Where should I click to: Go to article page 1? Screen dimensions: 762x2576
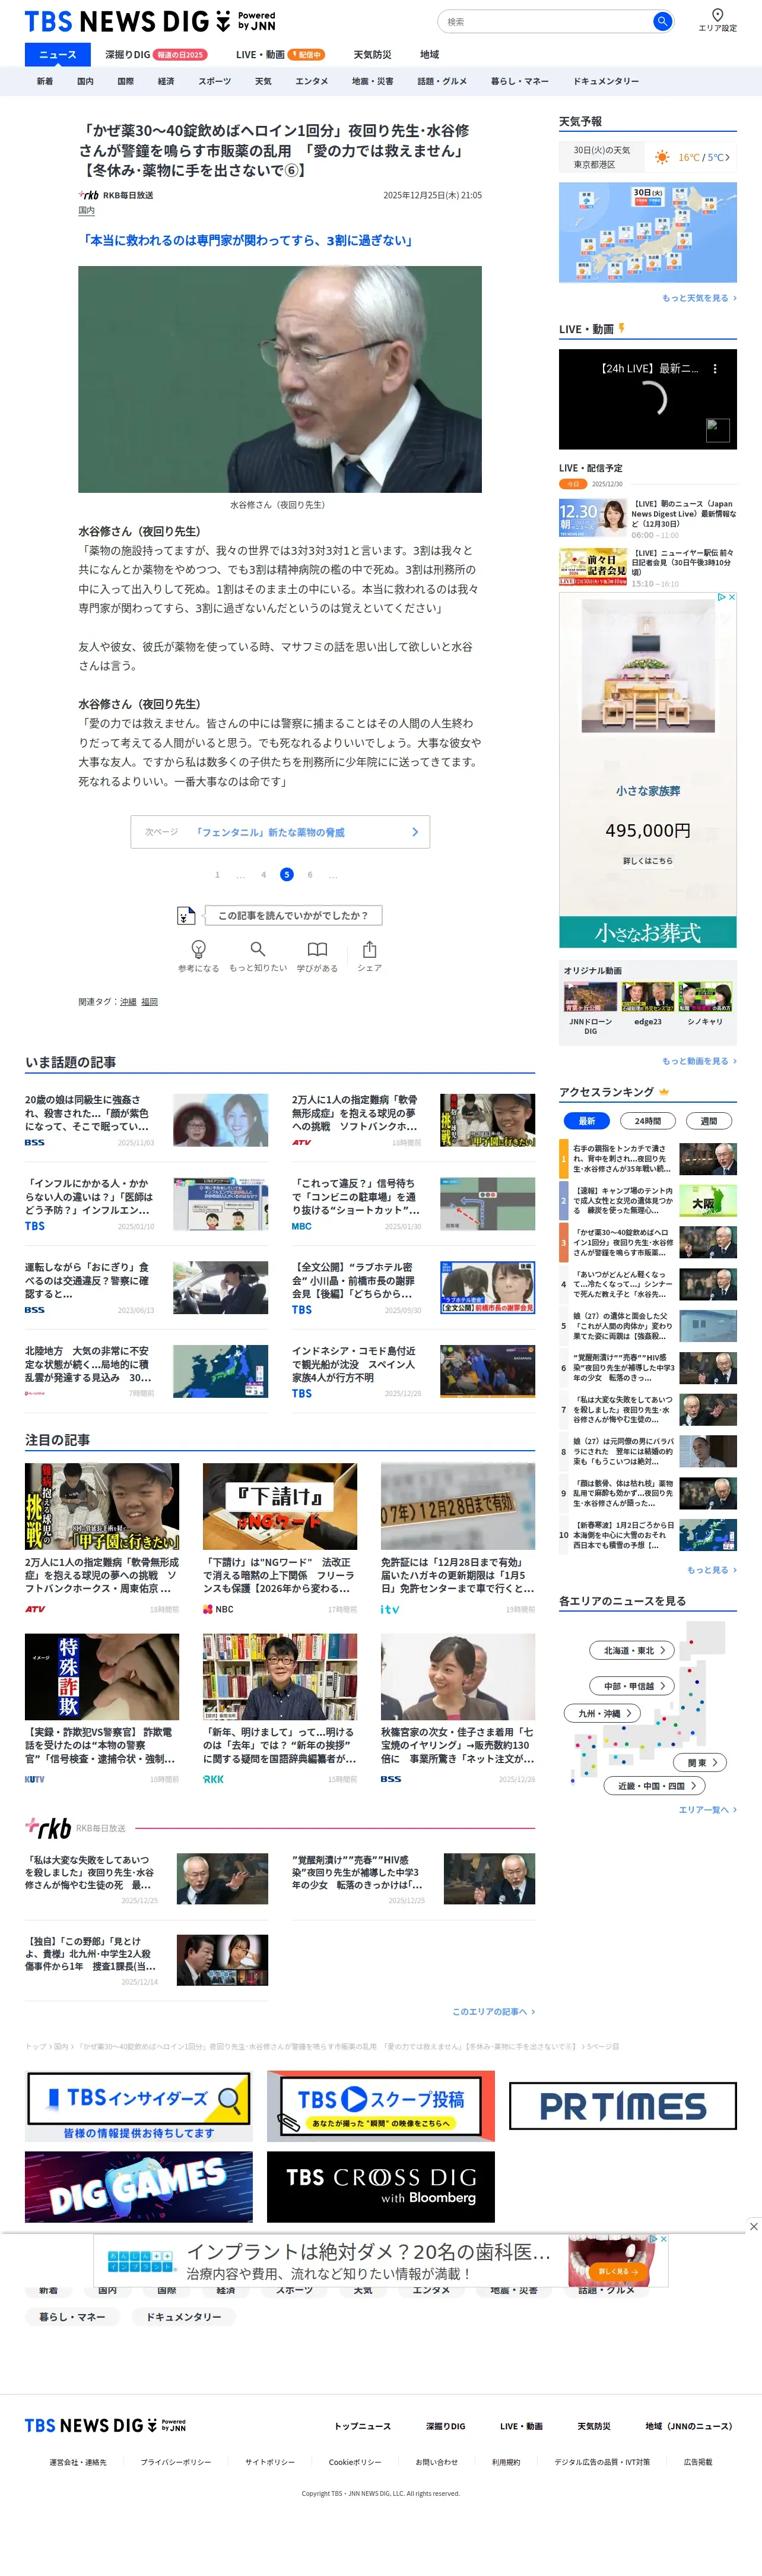tap(217, 874)
